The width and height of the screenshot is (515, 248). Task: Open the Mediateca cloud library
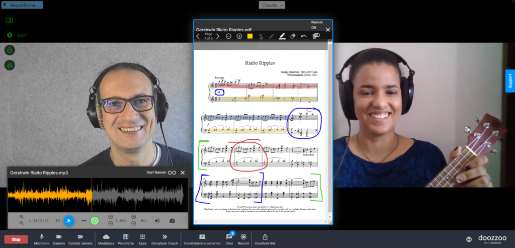[106, 238]
